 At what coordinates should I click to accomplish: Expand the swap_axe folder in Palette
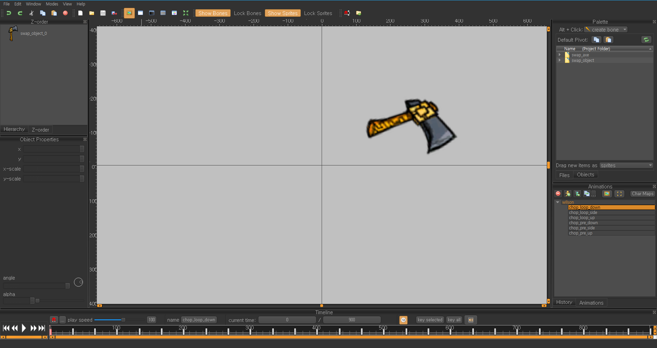560,55
